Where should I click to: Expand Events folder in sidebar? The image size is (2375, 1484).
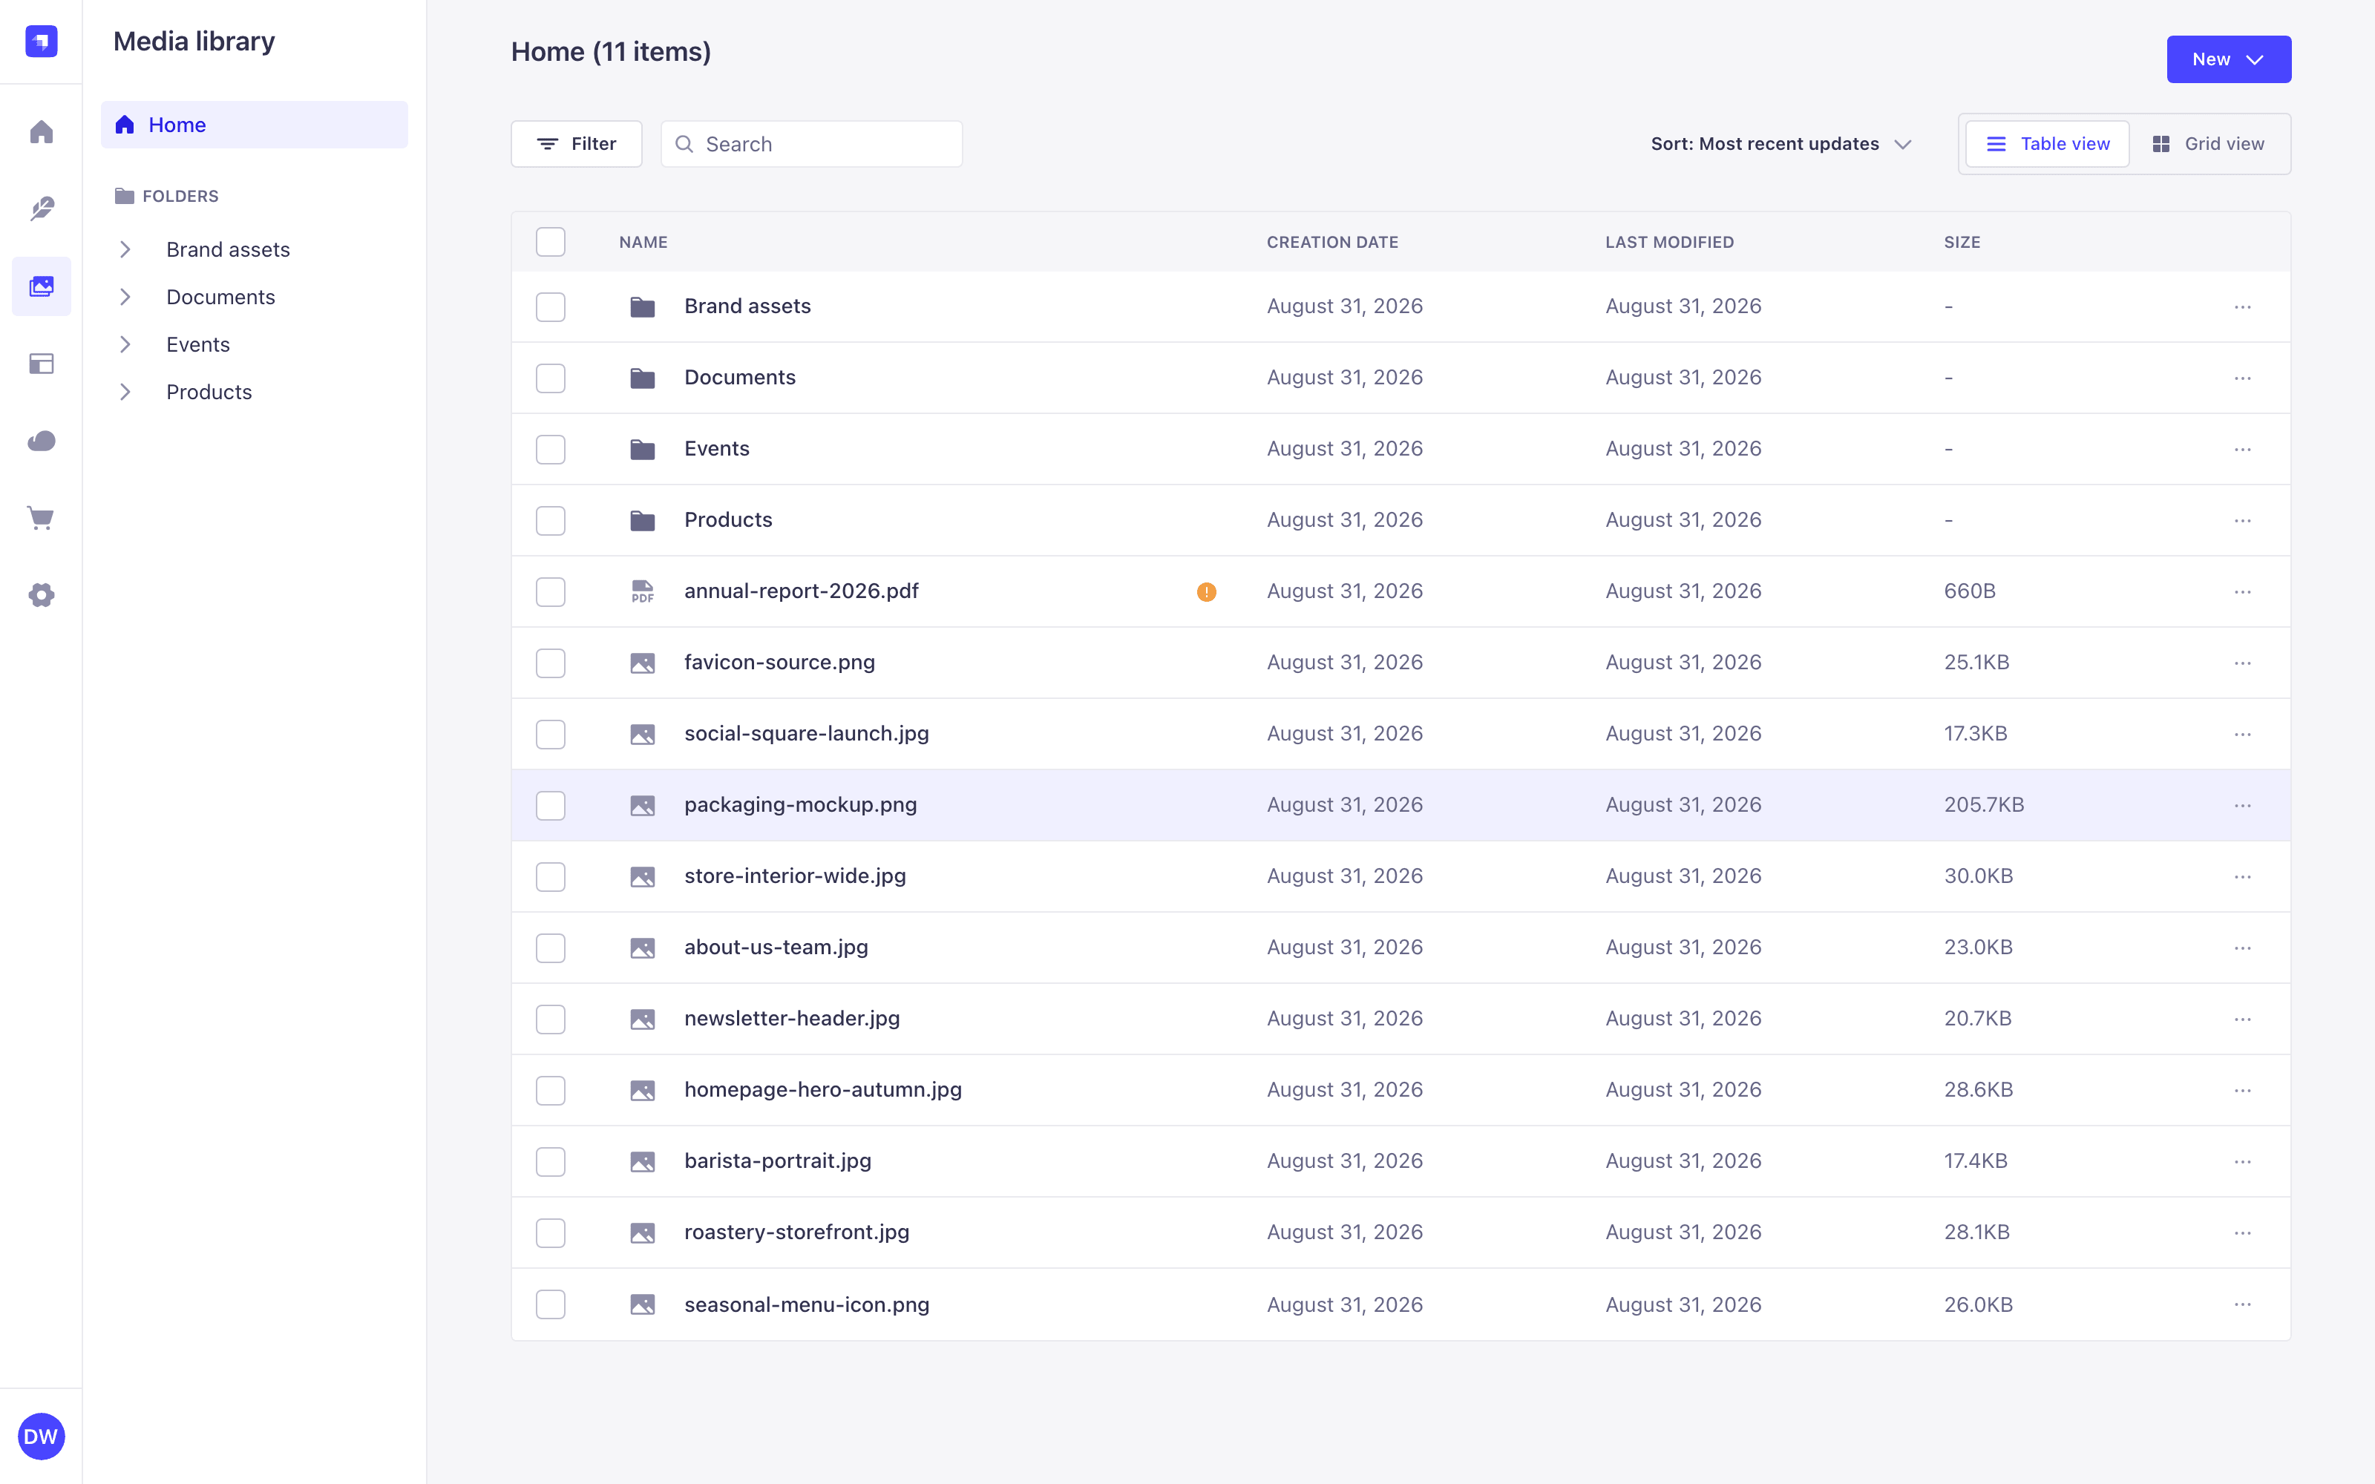125,344
